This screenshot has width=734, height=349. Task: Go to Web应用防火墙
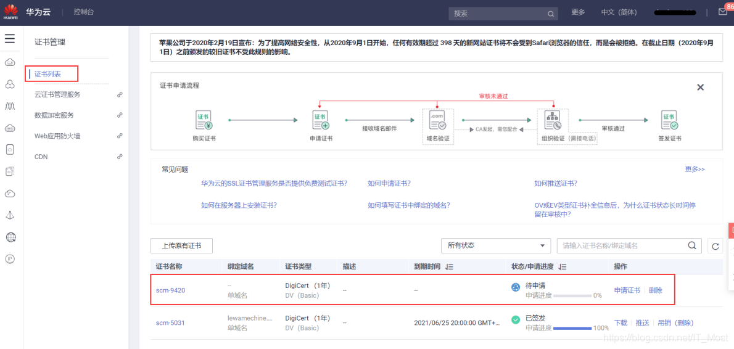click(57, 136)
